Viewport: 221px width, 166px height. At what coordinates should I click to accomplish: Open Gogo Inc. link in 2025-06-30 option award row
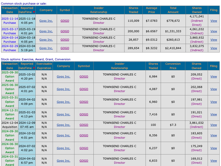pyautogui.click(x=63, y=89)
